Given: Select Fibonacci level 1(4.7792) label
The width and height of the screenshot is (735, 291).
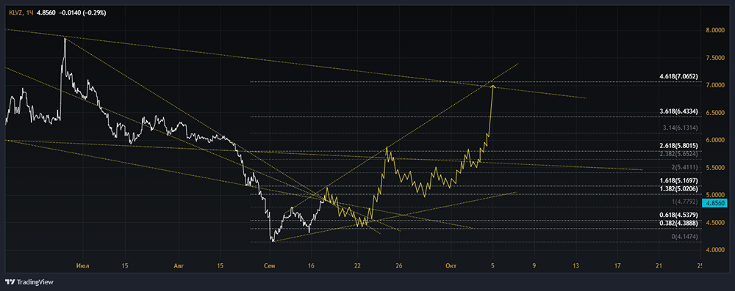Looking at the screenshot, I should [x=685, y=202].
